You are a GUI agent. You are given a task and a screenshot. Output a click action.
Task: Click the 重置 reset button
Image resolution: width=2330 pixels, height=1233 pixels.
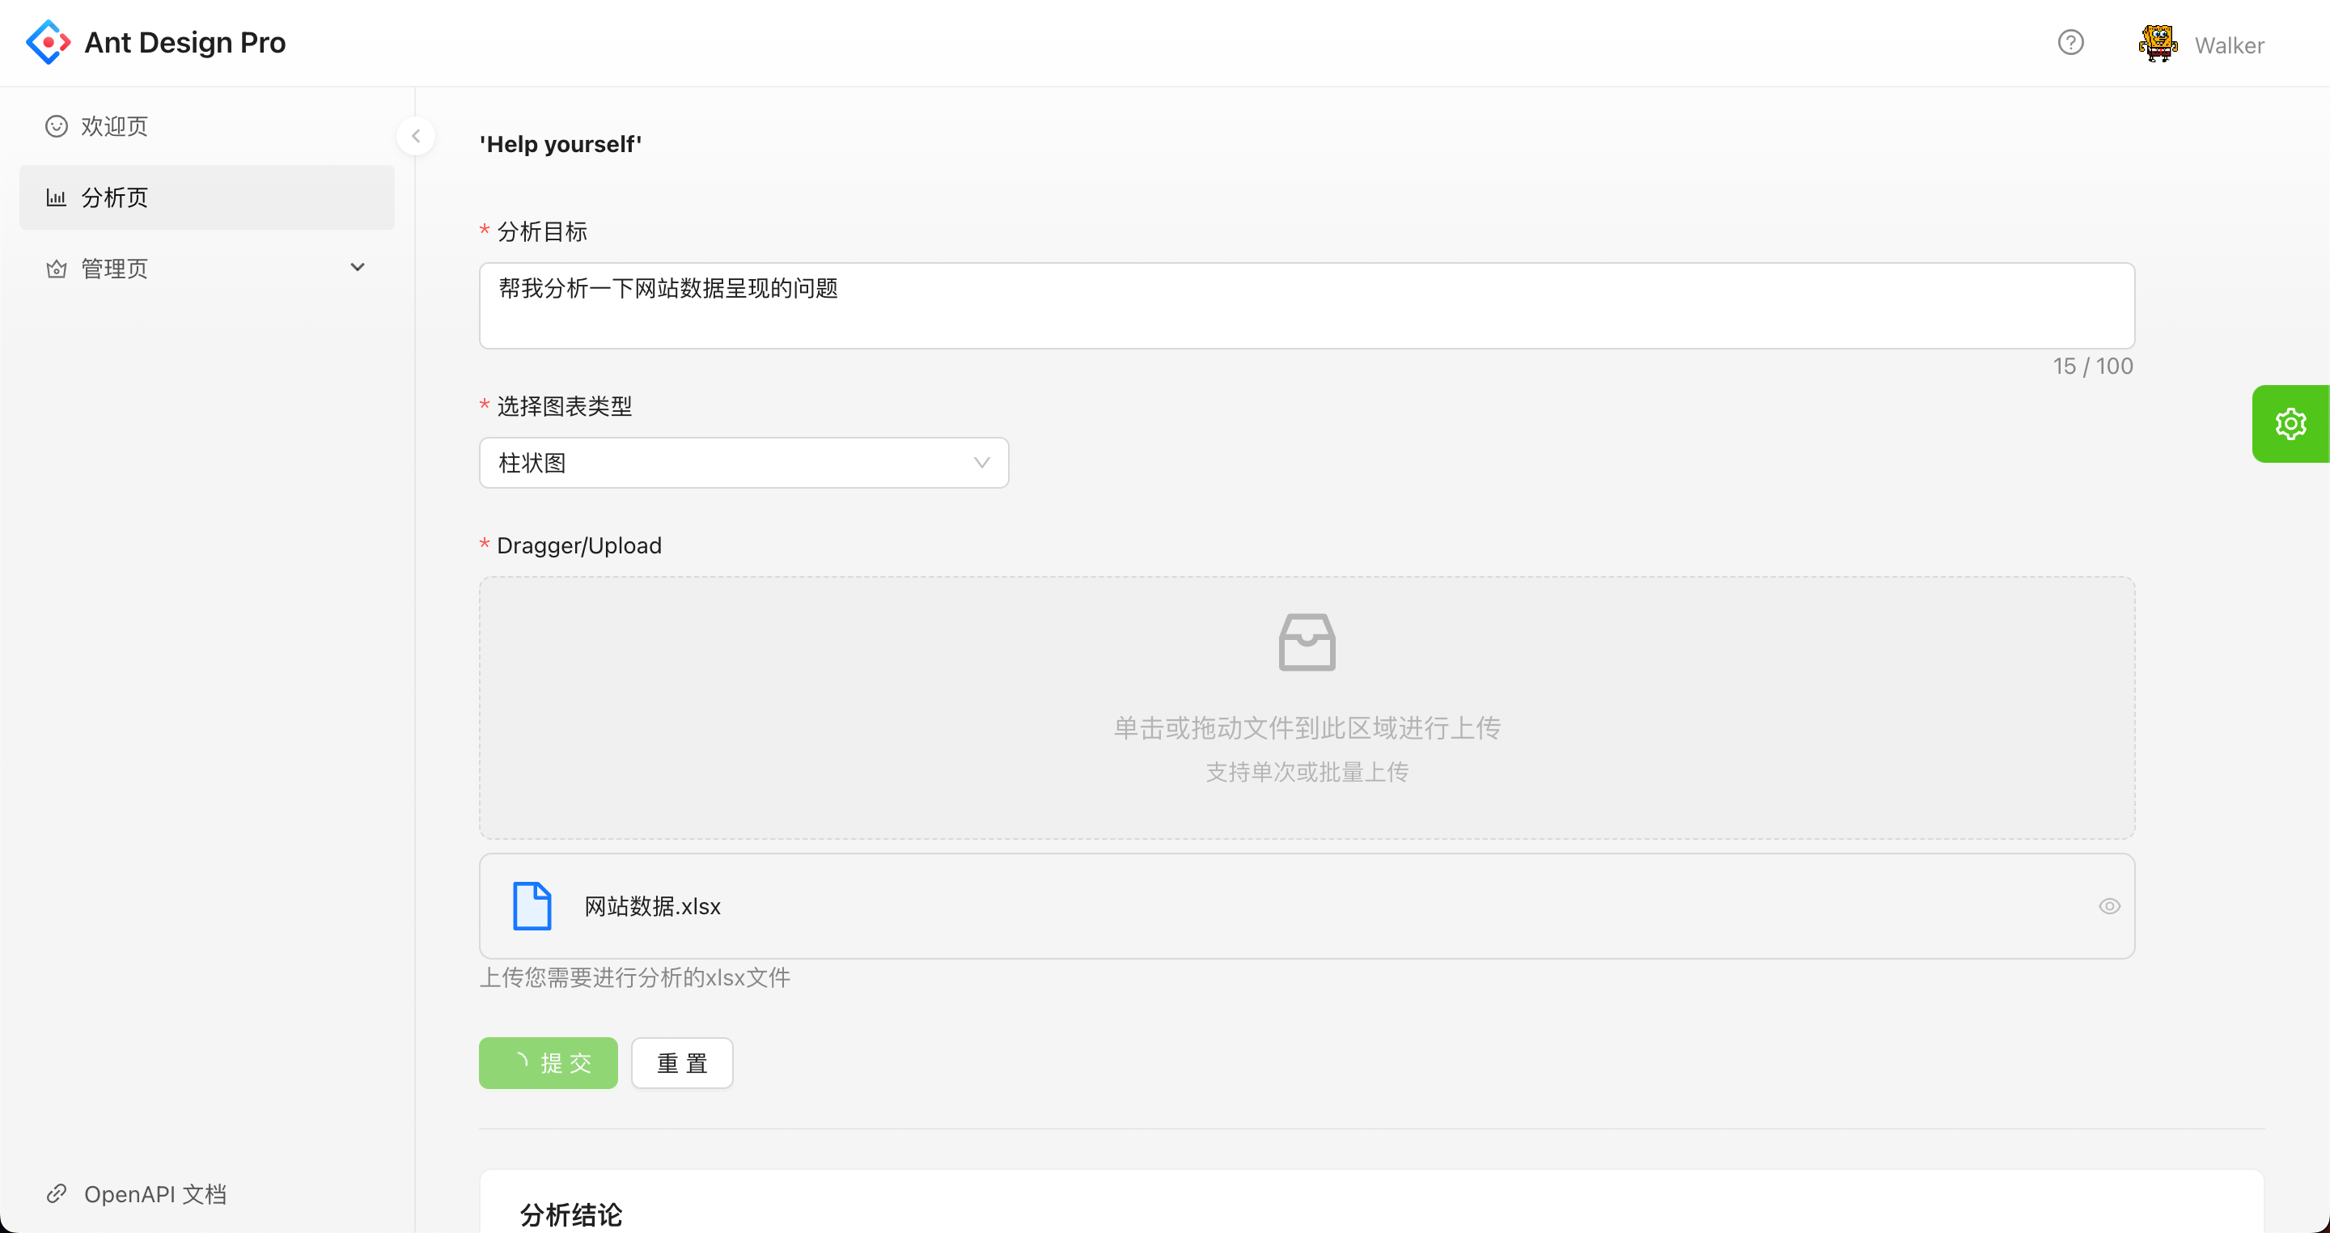[682, 1063]
